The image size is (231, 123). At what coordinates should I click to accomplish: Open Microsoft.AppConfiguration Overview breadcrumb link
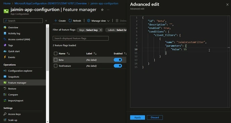pyautogui.click(x=50, y=3)
